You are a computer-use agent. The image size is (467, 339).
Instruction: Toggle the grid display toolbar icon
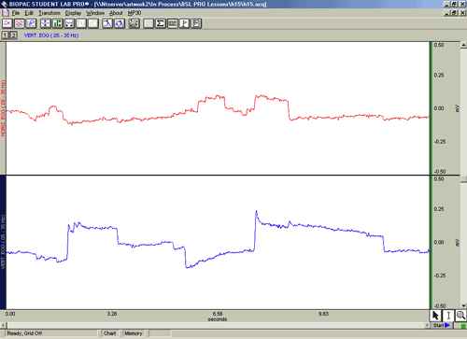click(x=149, y=23)
